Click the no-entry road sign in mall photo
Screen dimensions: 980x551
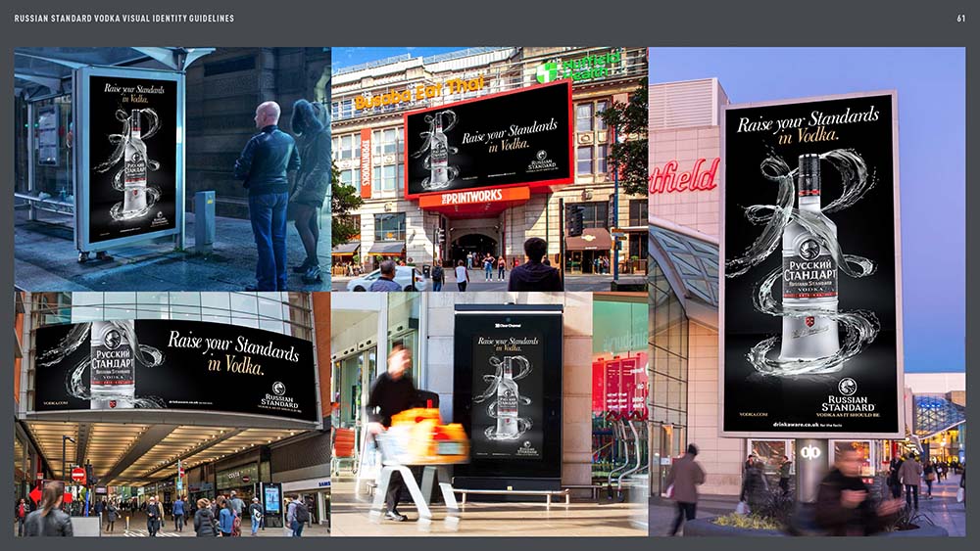pos(78,475)
